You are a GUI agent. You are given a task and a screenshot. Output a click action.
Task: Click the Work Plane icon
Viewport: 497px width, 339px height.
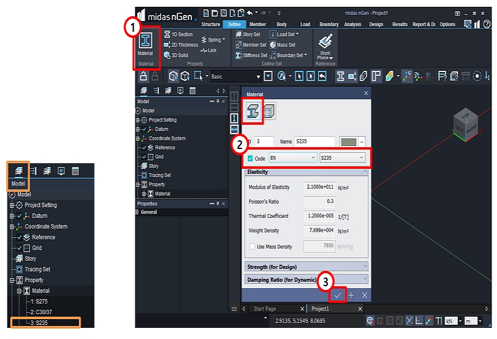click(325, 45)
